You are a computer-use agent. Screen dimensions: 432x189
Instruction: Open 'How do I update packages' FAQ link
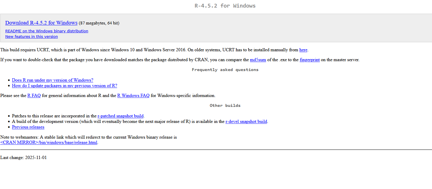[x=65, y=86]
